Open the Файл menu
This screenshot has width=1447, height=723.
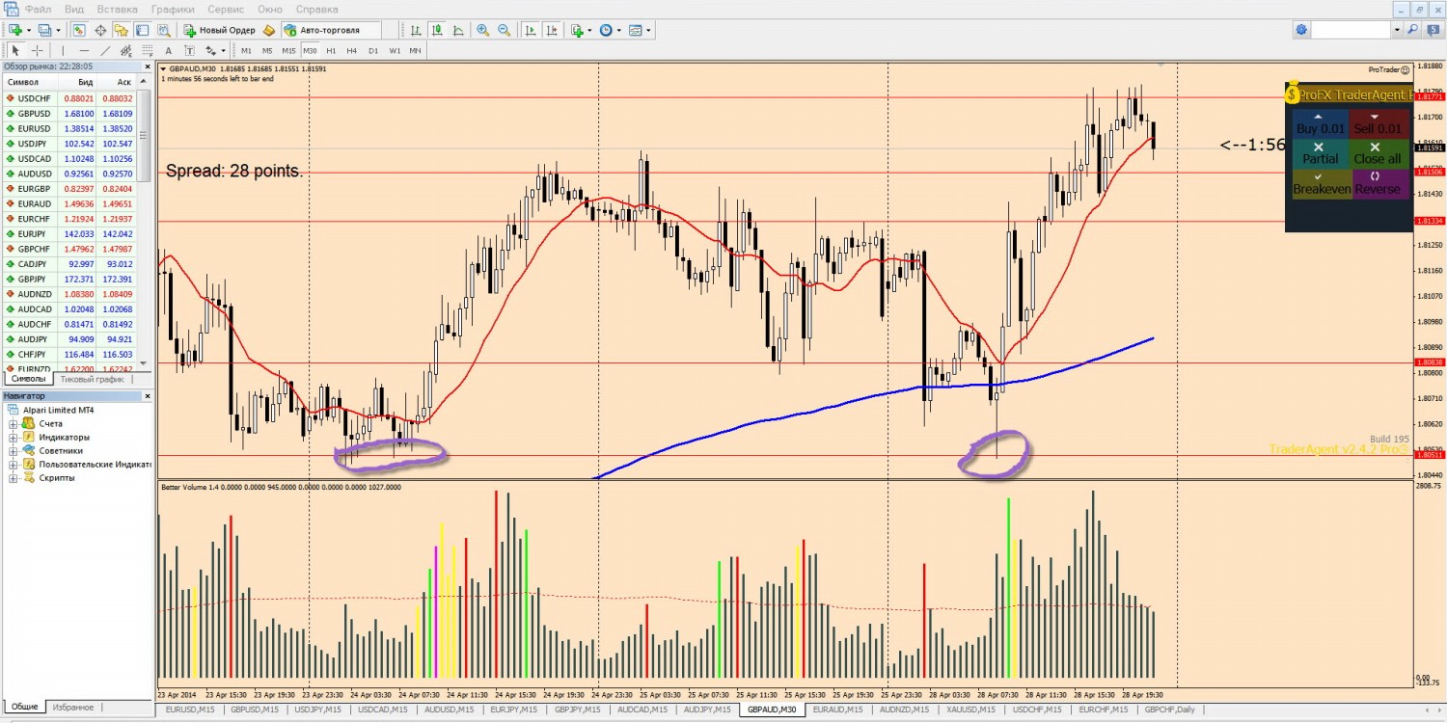coord(39,9)
